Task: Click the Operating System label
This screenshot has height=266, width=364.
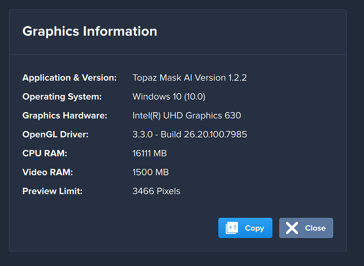Action: pyautogui.click(x=62, y=97)
